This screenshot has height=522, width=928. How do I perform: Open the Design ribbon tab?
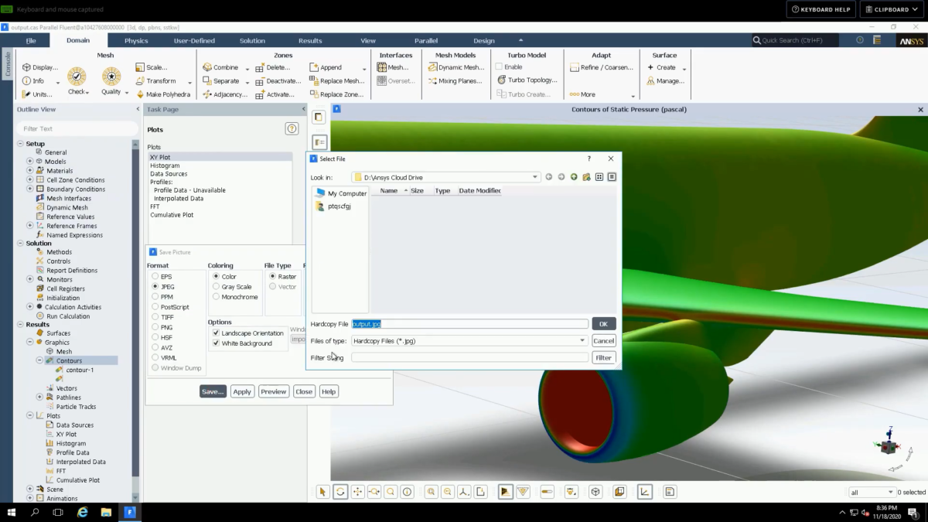484,41
